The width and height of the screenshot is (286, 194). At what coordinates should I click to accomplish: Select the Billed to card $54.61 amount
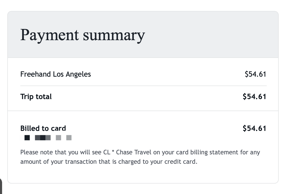pyautogui.click(x=254, y=128)
